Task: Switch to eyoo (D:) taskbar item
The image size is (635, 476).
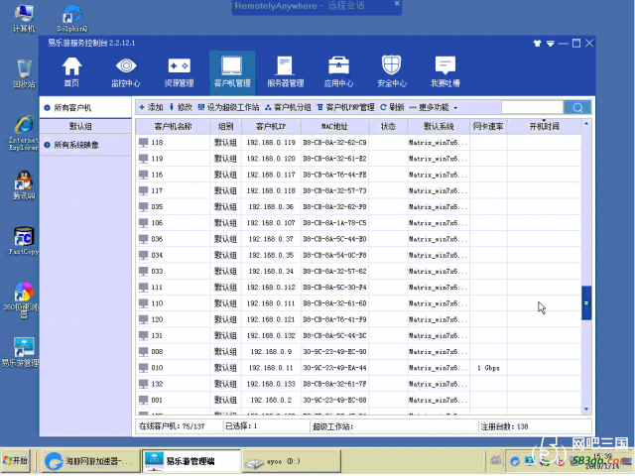Action: coord(292,461)
